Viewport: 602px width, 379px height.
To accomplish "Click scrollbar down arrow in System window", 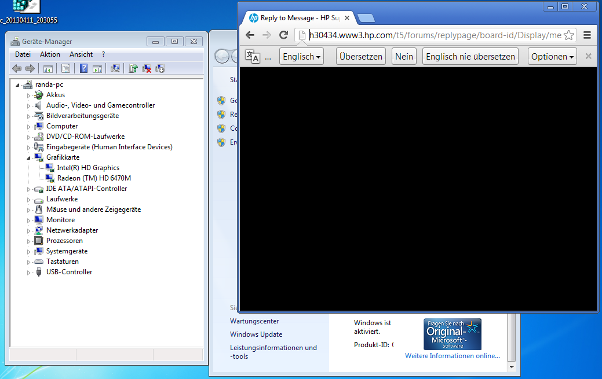I will click(x=512, y=367).
